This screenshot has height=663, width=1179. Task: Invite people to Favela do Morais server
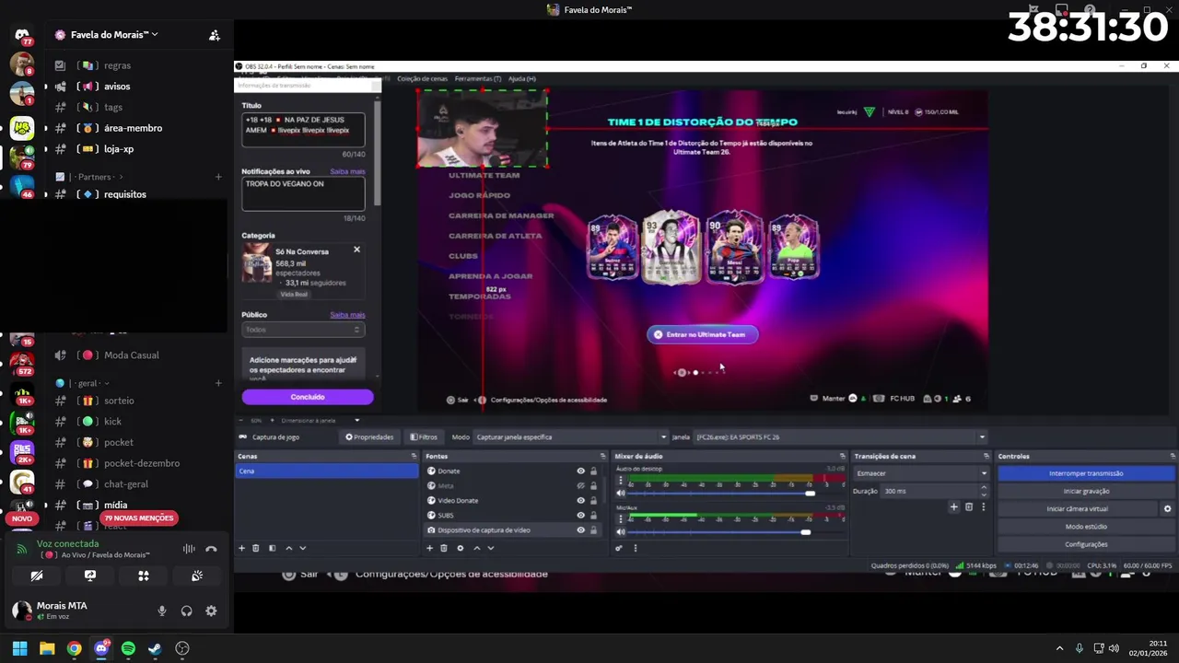tap(214, 35)
